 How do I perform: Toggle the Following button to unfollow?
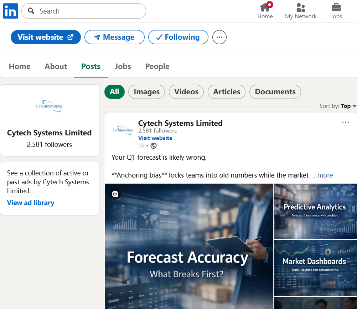[178, 37]
